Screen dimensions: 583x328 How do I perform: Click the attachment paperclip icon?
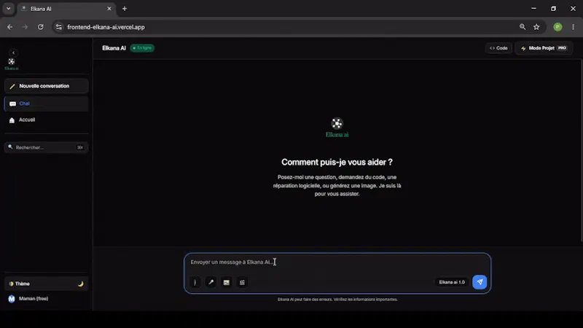tap(195, 282)
